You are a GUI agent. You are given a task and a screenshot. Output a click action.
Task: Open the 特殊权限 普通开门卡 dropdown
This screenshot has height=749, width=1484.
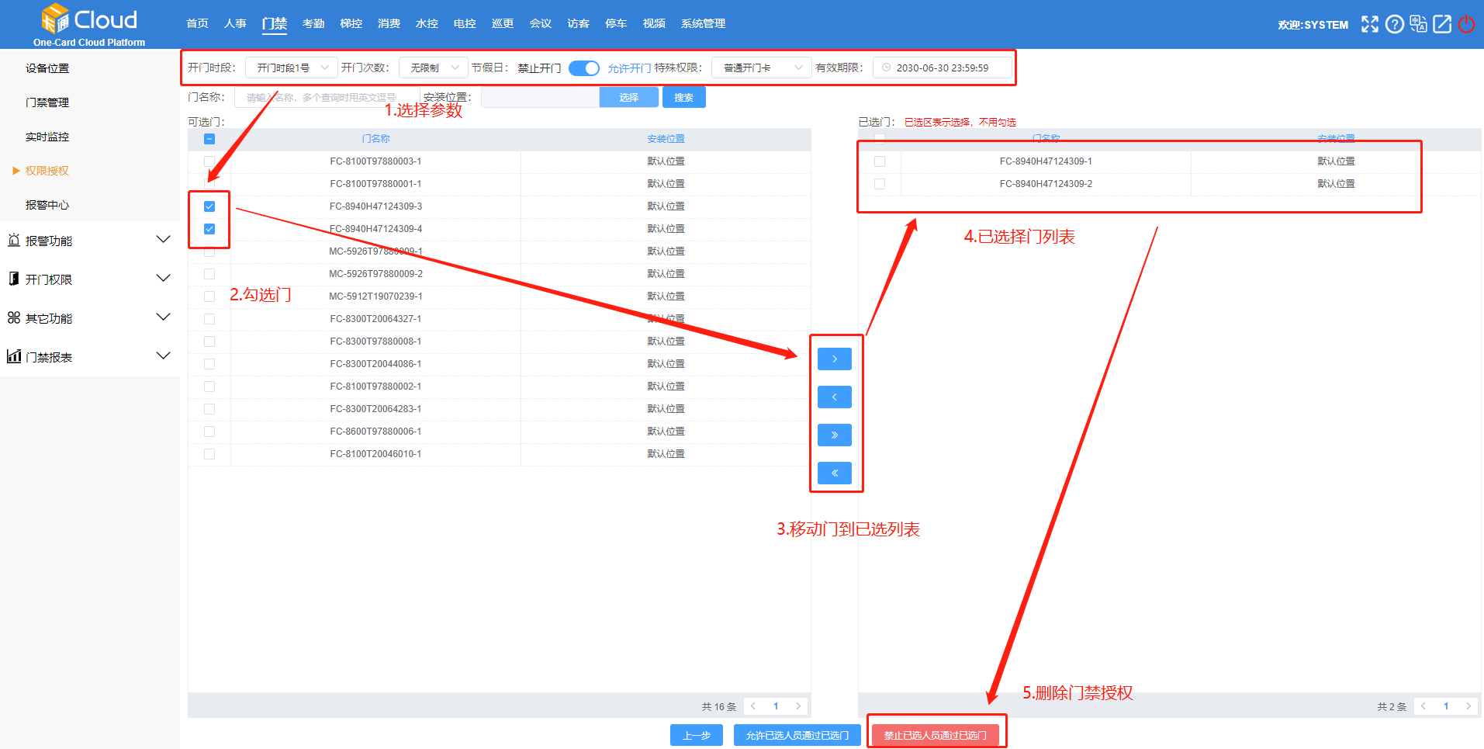pyautogui.click(x=760, y=68)
